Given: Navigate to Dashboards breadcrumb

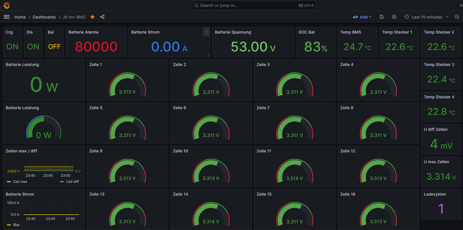Looking at the screenshot, I should click(x=44, y=17).
